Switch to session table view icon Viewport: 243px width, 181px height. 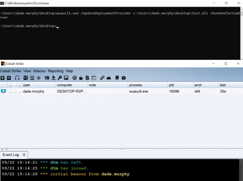[32, 78]
